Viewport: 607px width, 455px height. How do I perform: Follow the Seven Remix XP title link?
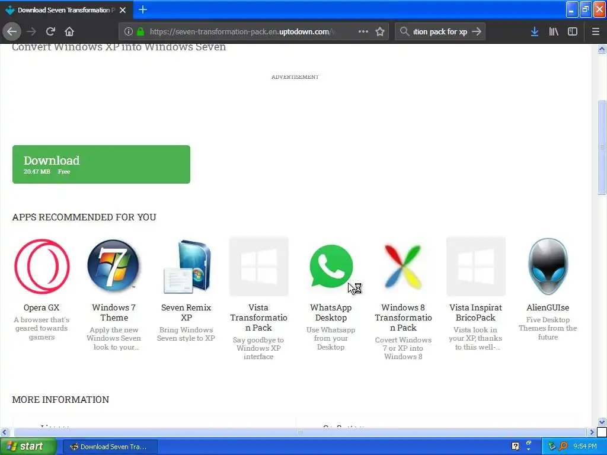pyautogui.click(x=186, y=313)
